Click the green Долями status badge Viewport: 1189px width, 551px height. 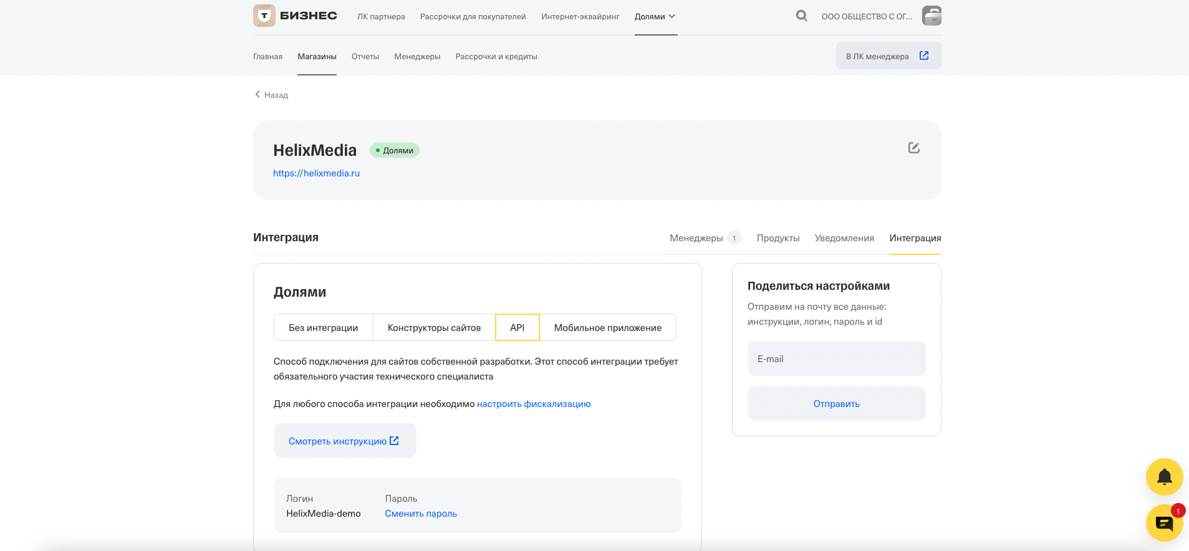click(395, 150)
